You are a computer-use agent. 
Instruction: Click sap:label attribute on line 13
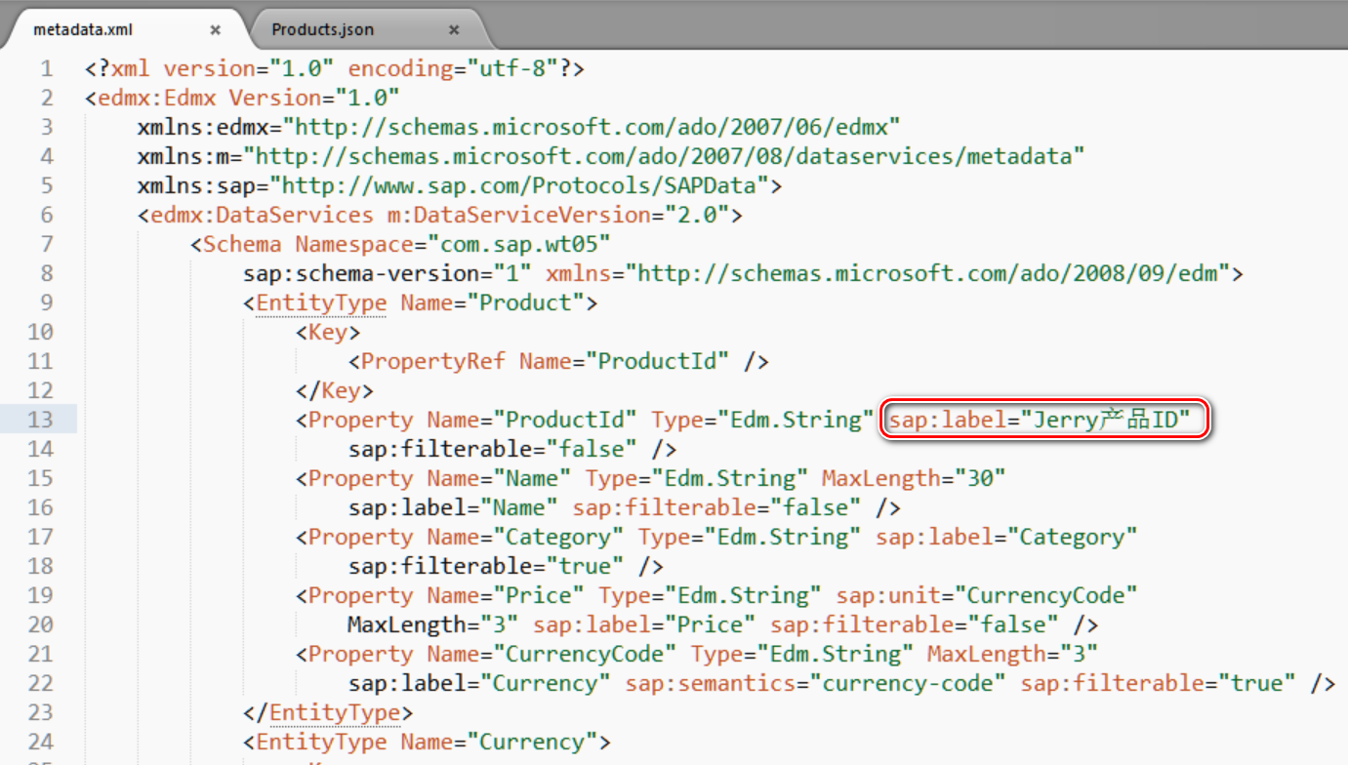(x=947, y=420)
